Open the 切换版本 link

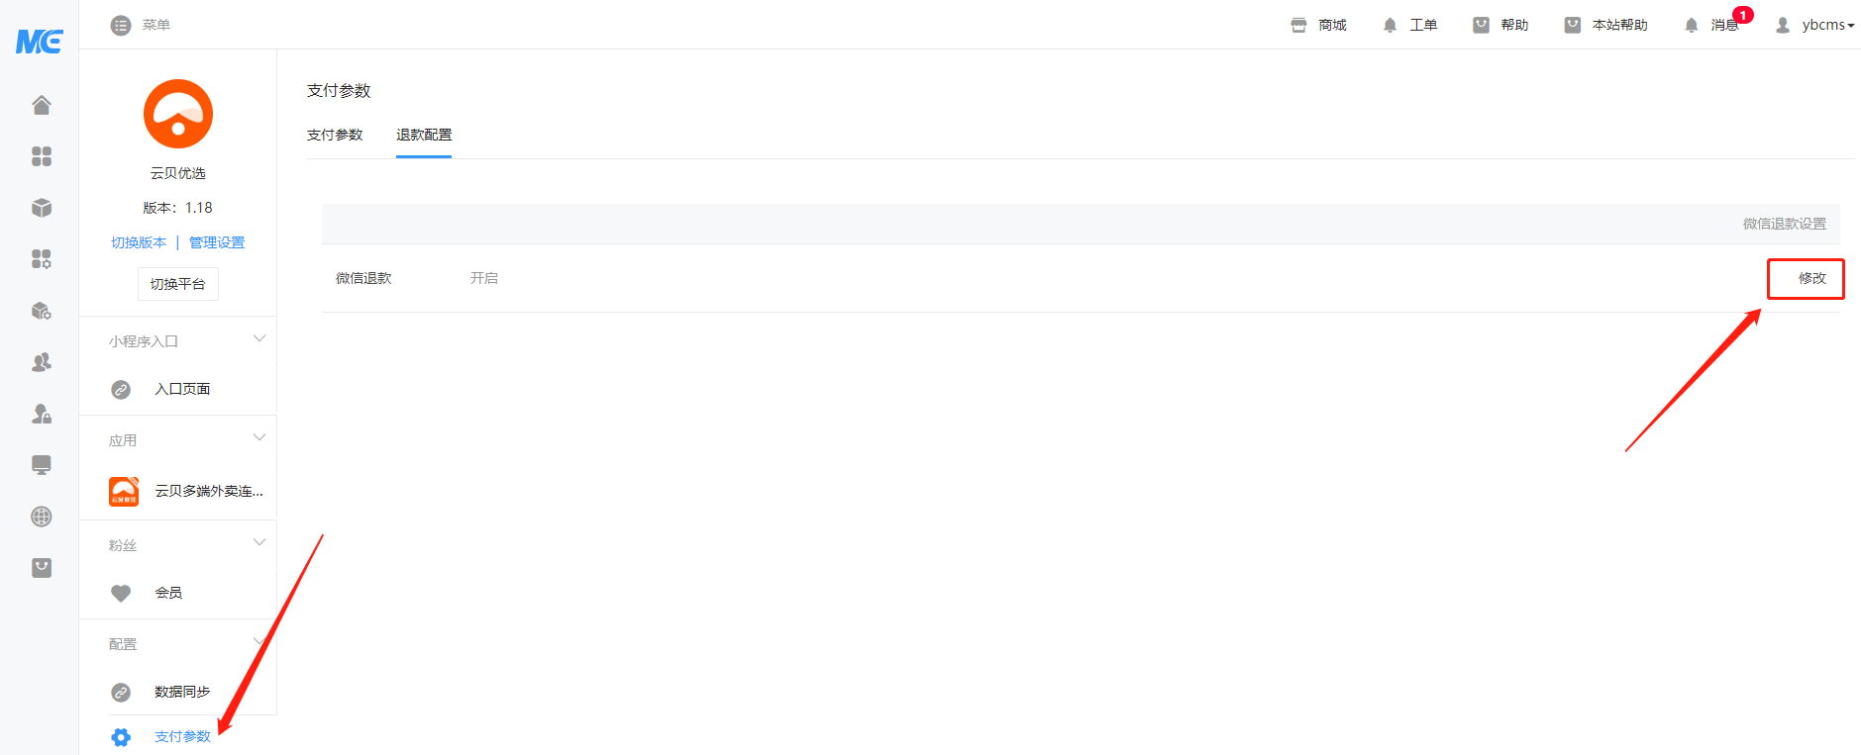139,242
